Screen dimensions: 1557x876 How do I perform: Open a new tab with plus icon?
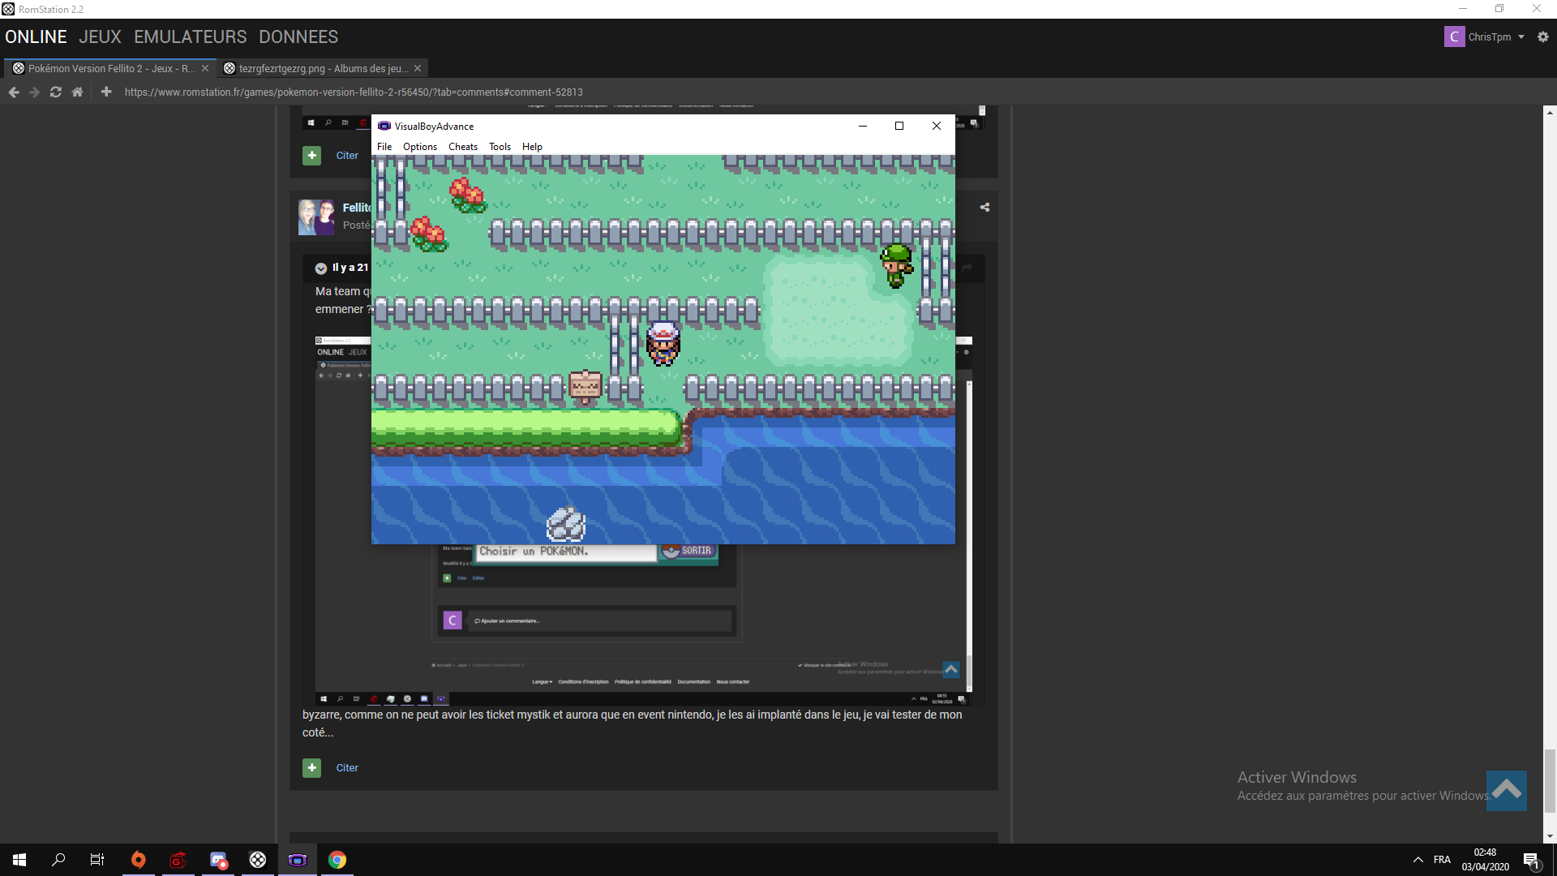click(x=106, y=92)
